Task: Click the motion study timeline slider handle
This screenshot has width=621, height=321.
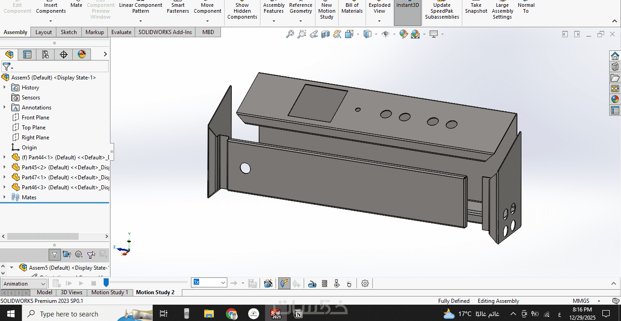Action: (x=106, y=283)
